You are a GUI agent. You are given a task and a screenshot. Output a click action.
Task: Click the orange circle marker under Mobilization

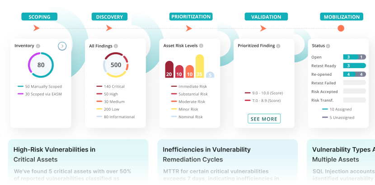point(341,28)
